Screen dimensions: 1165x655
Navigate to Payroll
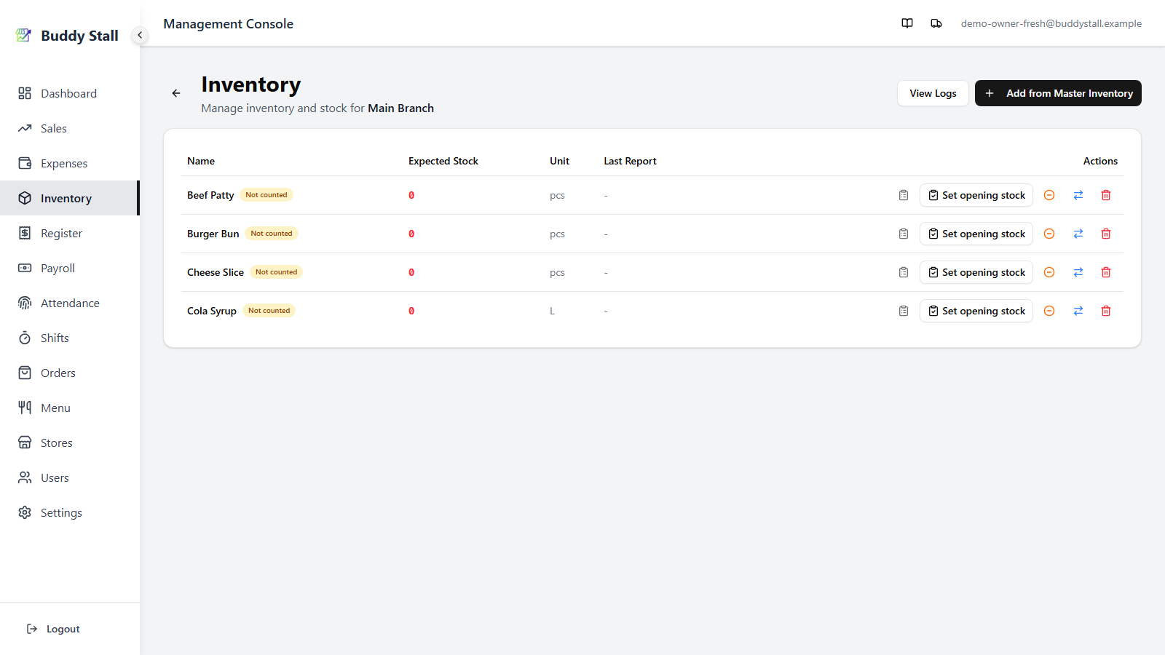pyautogui.click(x=68, y=268)
